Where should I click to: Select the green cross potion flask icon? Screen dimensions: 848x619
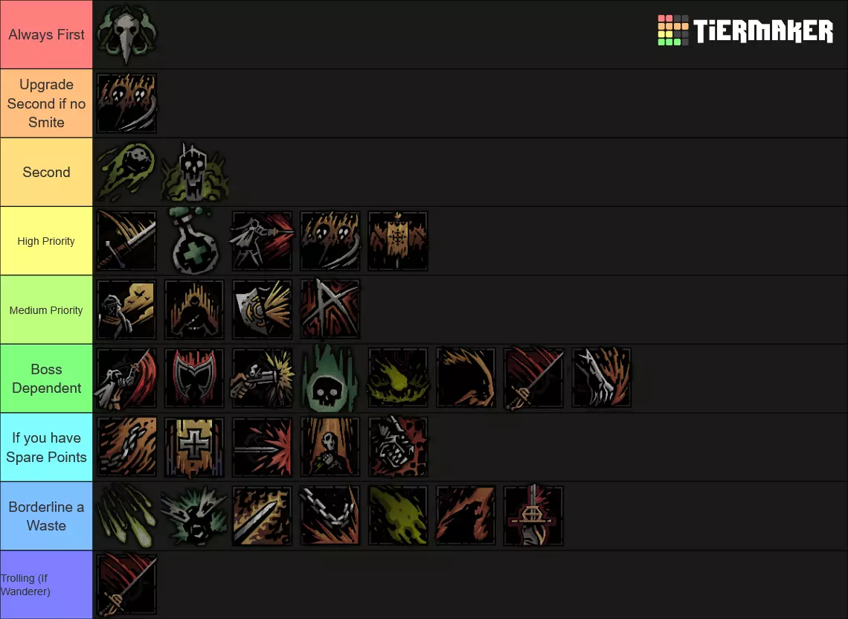pos(195,241)
